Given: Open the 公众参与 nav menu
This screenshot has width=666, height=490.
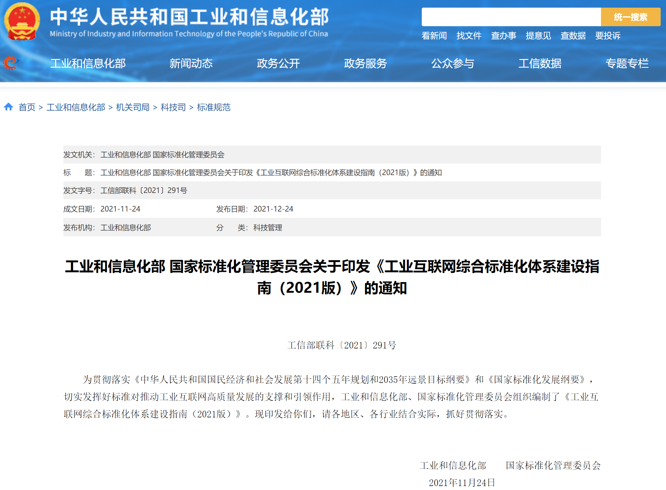Looking at the screenshot, I should coord(453,63).
